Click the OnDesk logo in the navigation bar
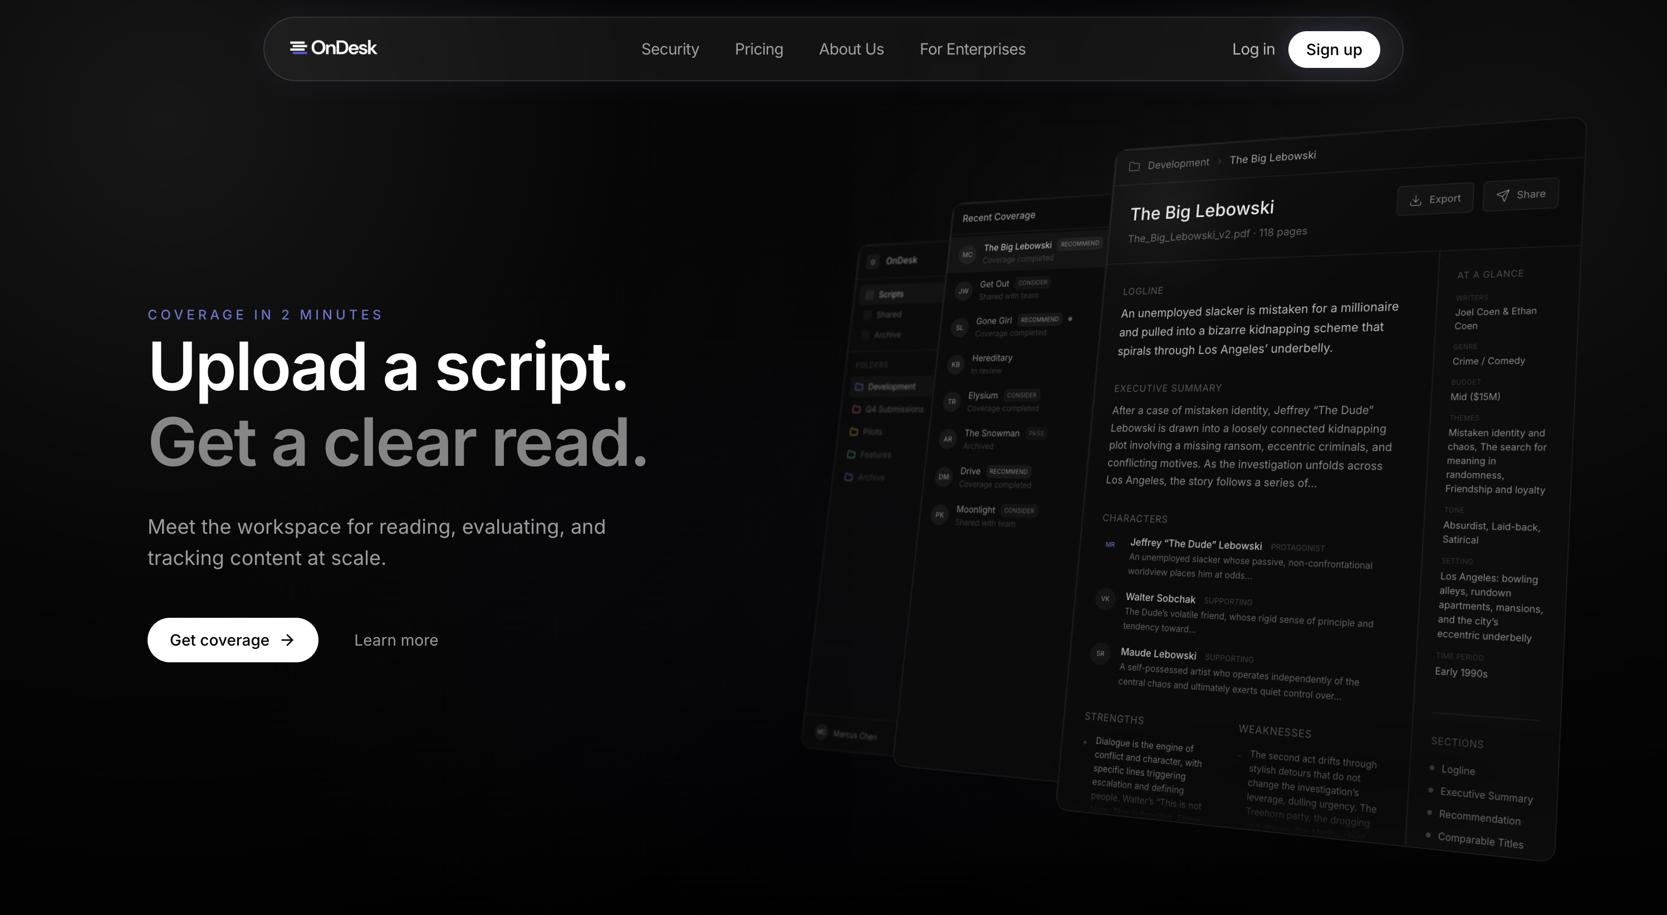 point(334,48)
